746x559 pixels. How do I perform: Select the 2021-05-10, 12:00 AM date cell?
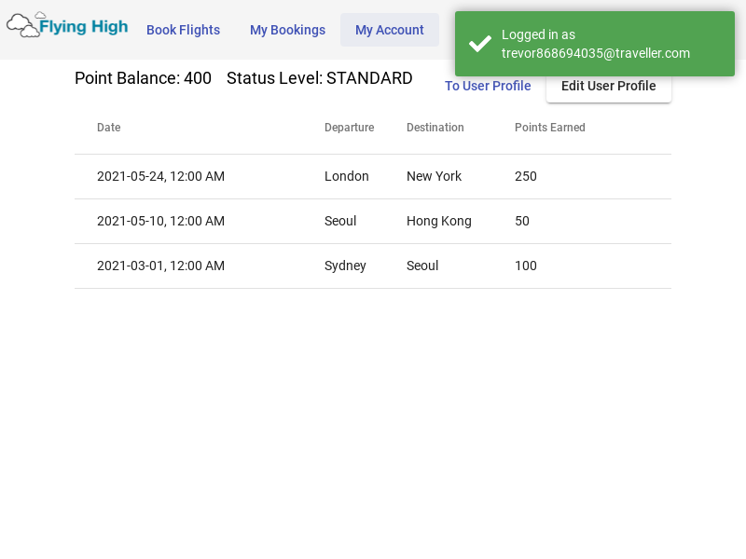point(160,221)
